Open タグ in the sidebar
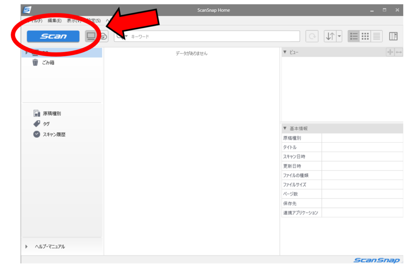418x268 pixels. point(46,124)
